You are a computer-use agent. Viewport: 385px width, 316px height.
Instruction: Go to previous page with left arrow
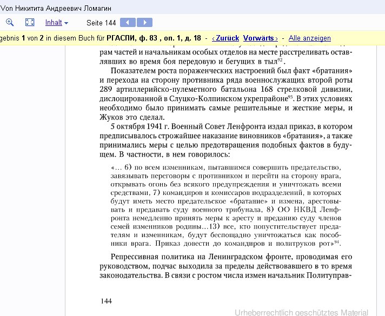tap(127, 23)
